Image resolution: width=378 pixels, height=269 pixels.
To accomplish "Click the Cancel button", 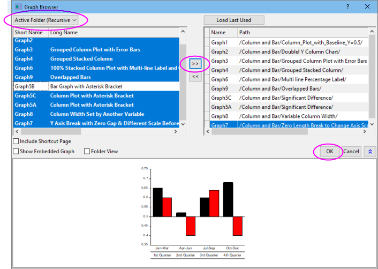I will pyautogui.click(x=351, y=151).
